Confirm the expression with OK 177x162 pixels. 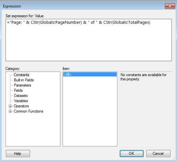point(132,154)
